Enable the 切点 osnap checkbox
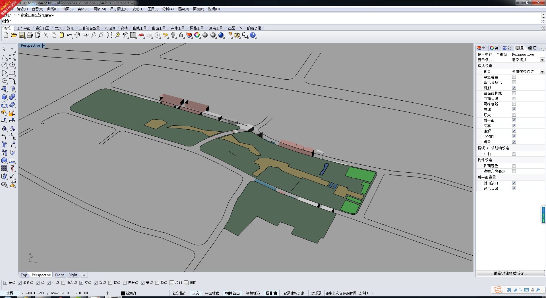 [x=110, y=283]
